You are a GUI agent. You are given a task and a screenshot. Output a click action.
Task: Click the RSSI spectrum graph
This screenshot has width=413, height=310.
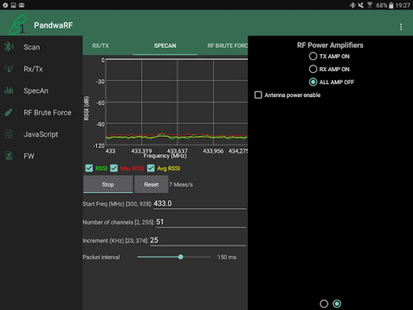click(177, 102)
